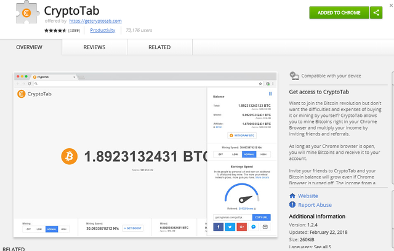
Task: Click the 'Version: 1.2.4' text
Action: pos(304,225)
